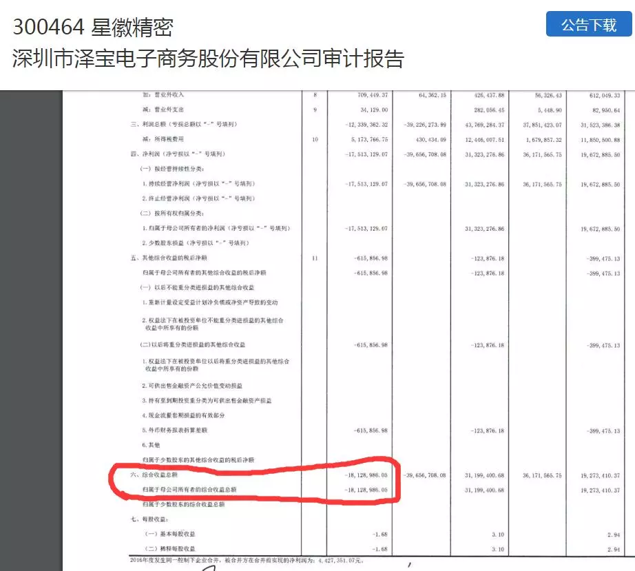This screenshot has height=571, width=635.
Task: Click the row label '归属于母公司所有者的综合收益总额'
Action: point(189,490)
